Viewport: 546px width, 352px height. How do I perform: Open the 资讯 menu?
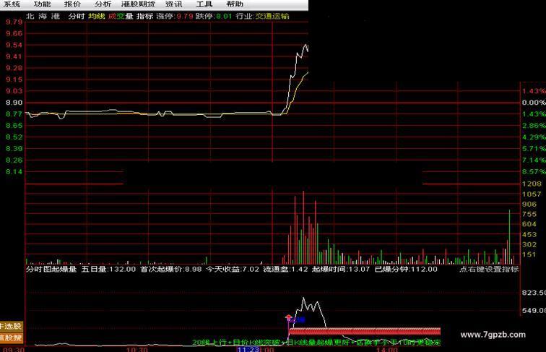pyautogui.click(x=174, y=4)
